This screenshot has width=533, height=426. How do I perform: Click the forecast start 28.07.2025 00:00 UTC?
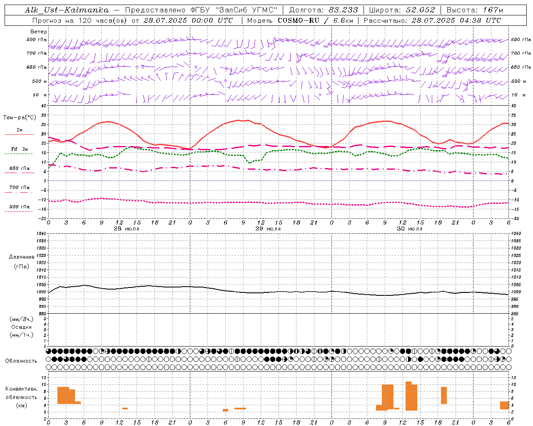(188, 20)
